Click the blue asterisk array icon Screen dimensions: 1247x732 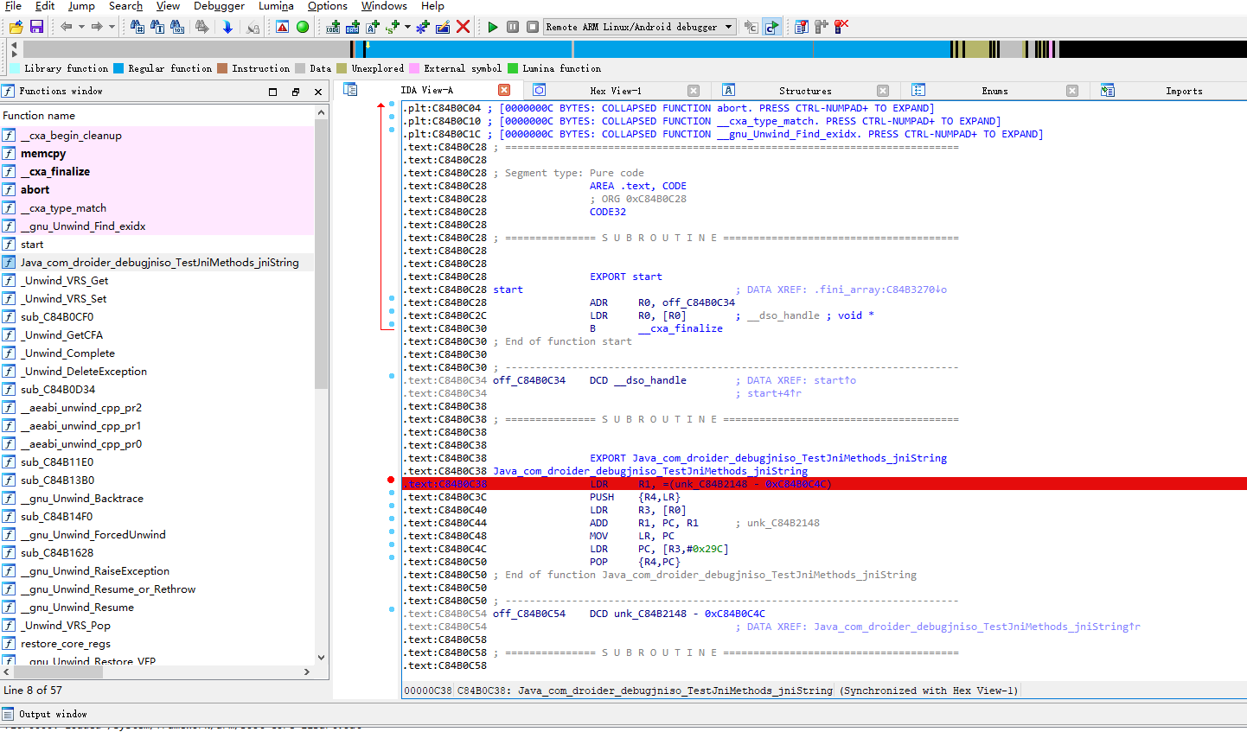click(x=422, y=27)
